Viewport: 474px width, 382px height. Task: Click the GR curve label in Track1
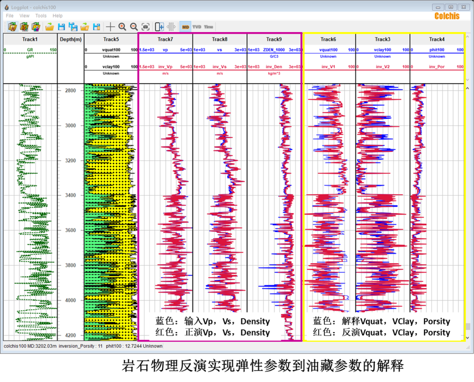click(30, 50)
